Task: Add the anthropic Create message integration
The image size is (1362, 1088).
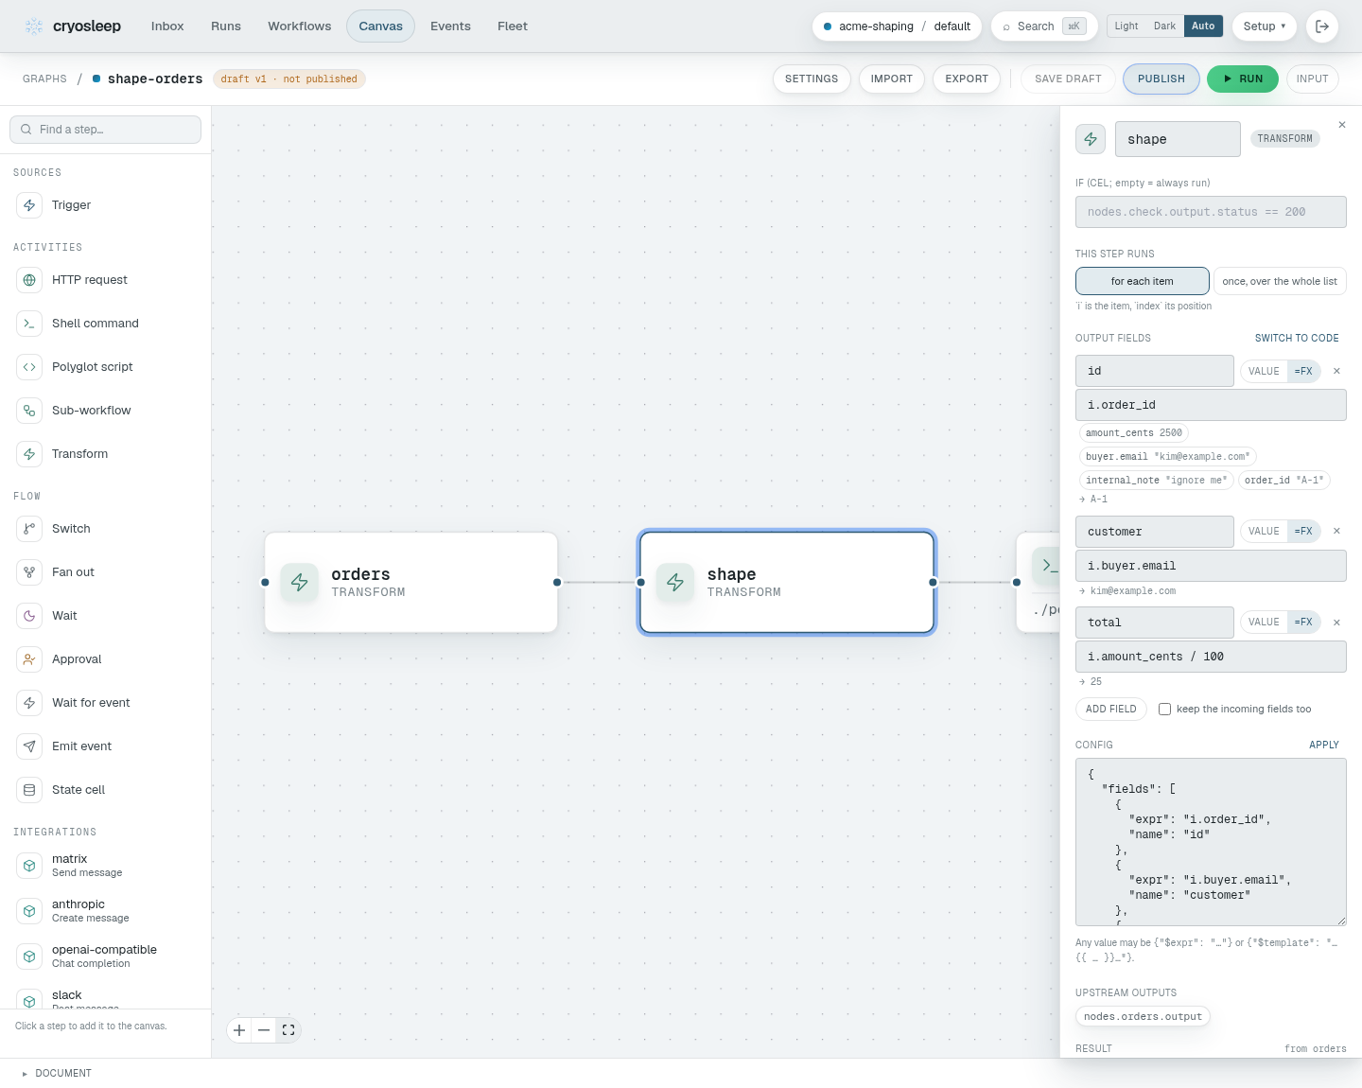Action: pos(105,911)
